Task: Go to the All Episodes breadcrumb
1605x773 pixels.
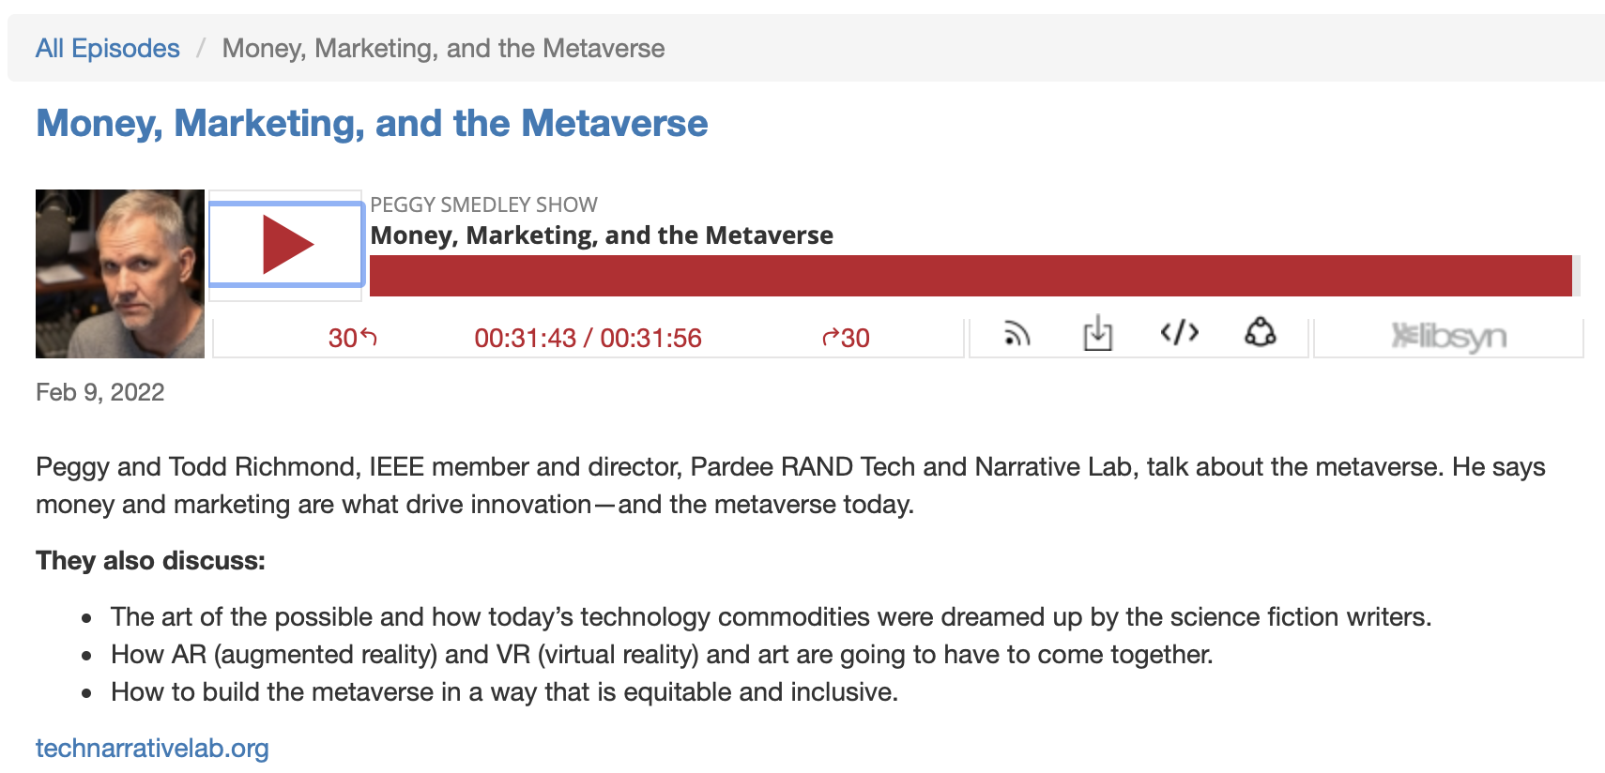Action: (x=108, y=49)
